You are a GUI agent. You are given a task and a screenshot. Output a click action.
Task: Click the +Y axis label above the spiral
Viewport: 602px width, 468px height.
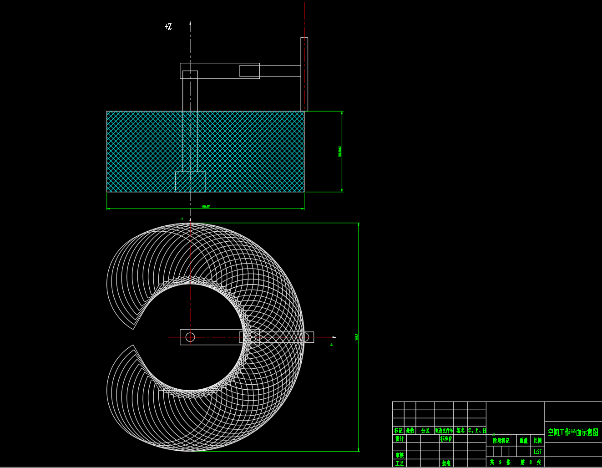pyautogui.click(x=182, y=219)
